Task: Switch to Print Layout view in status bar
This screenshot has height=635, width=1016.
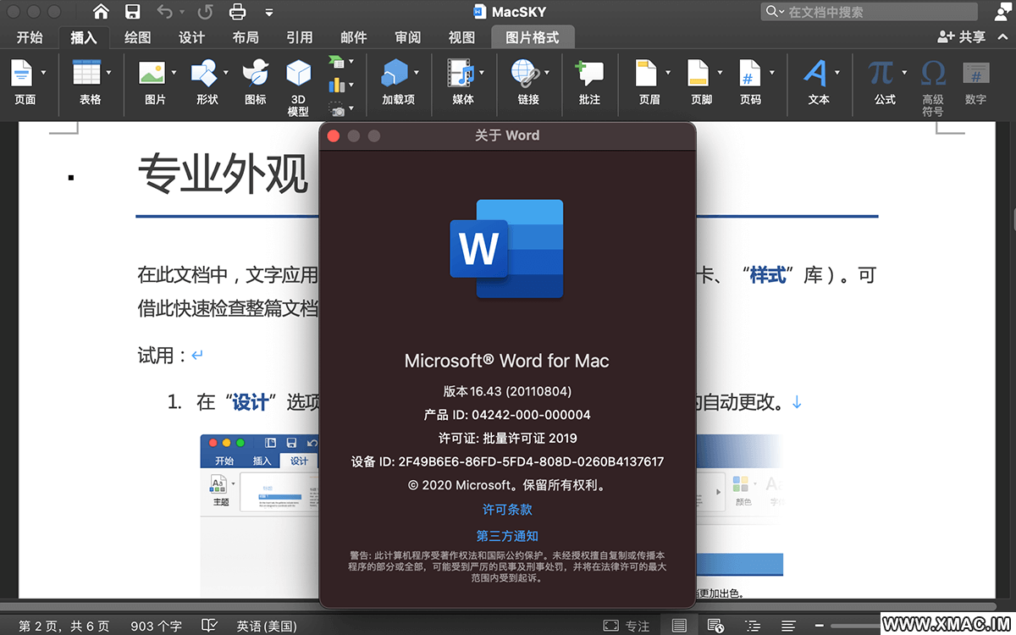Action: [679, 626]
